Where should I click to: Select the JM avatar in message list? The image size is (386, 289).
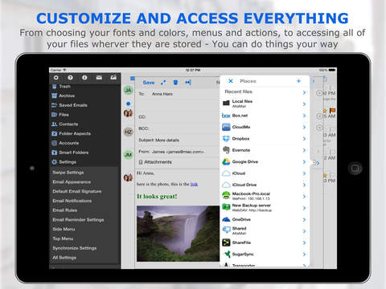tap(129, 155)
